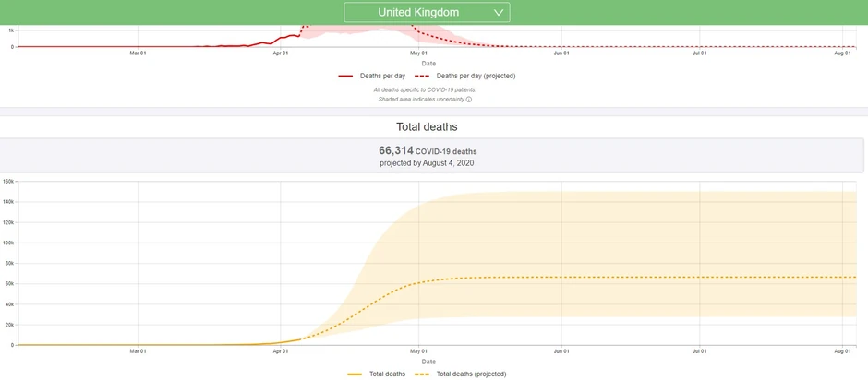868x380 pixels.
Task: Click the Total deaths section heading
Action: click(x=427, y=126)
